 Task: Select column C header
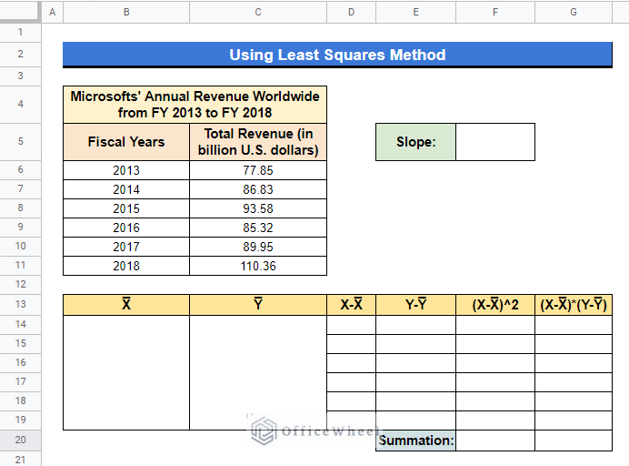[258, 12]
